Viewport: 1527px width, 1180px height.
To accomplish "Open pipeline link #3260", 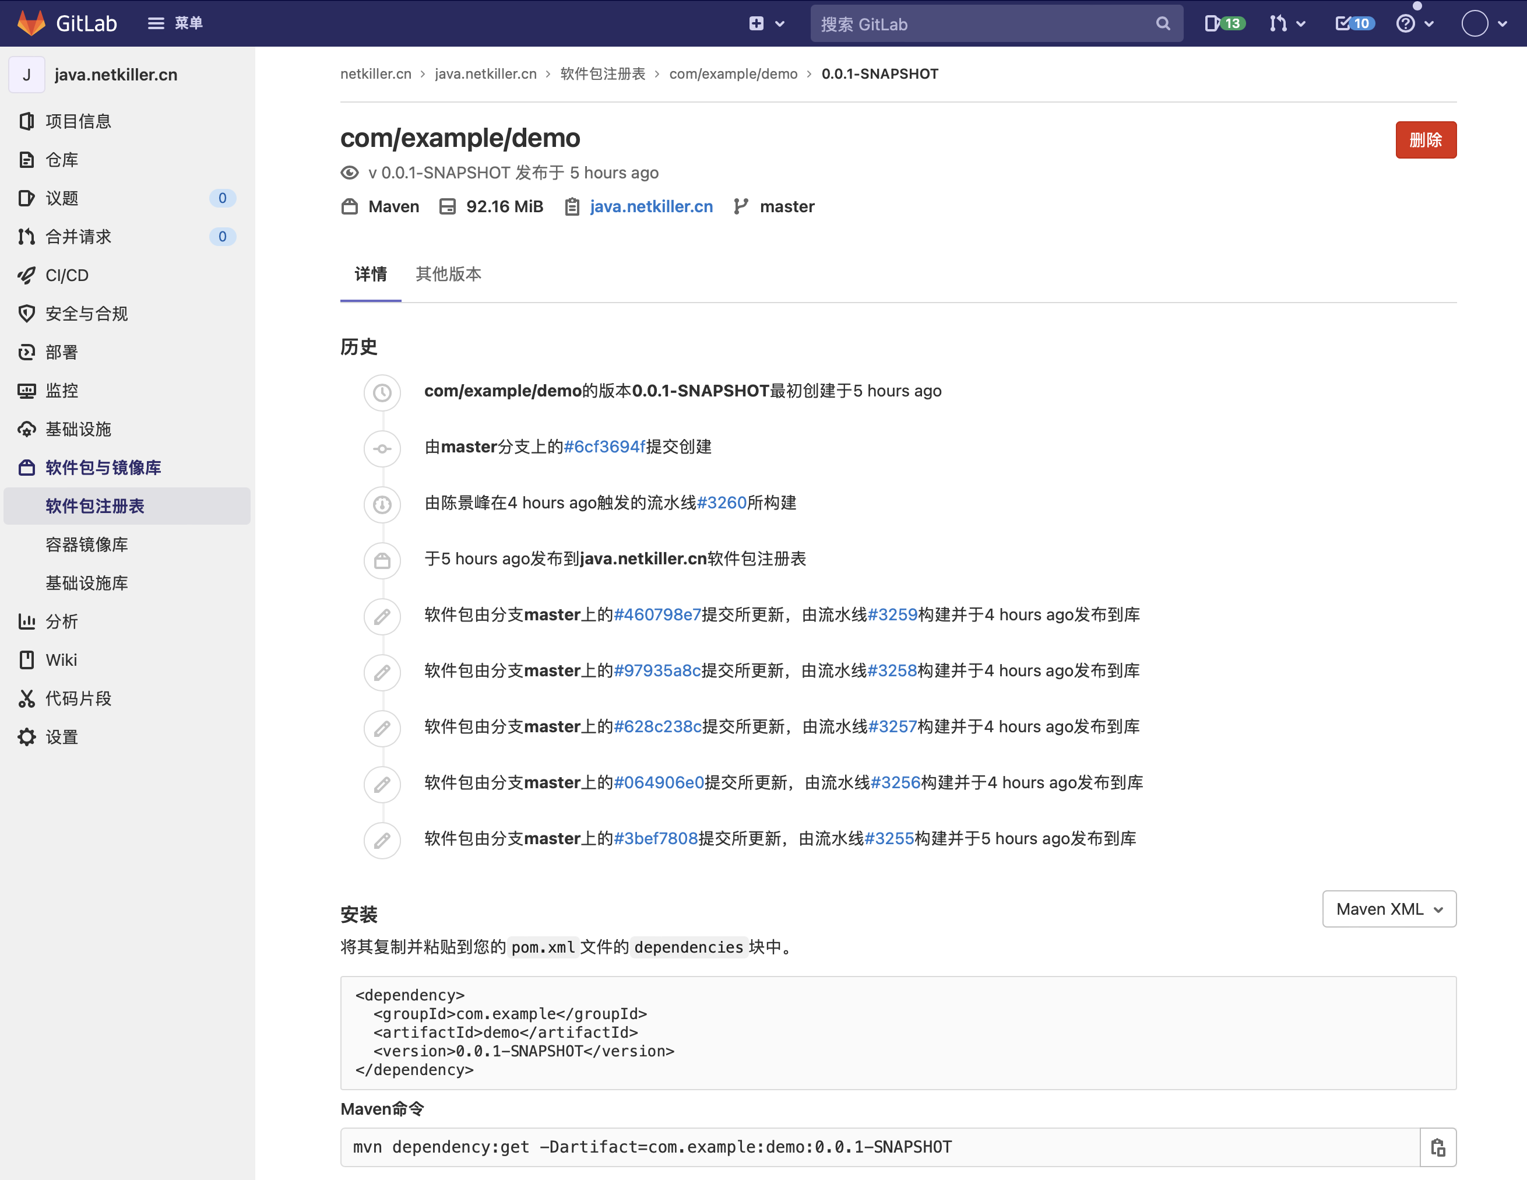I will tap(722, 502).
